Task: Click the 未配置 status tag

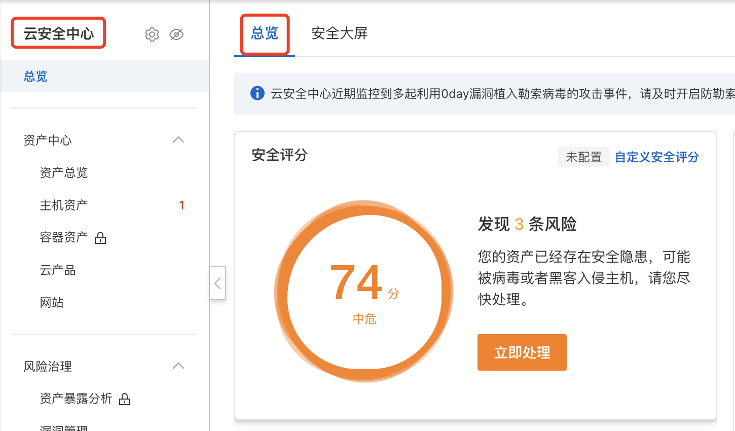Action: (x=583, y=157)
